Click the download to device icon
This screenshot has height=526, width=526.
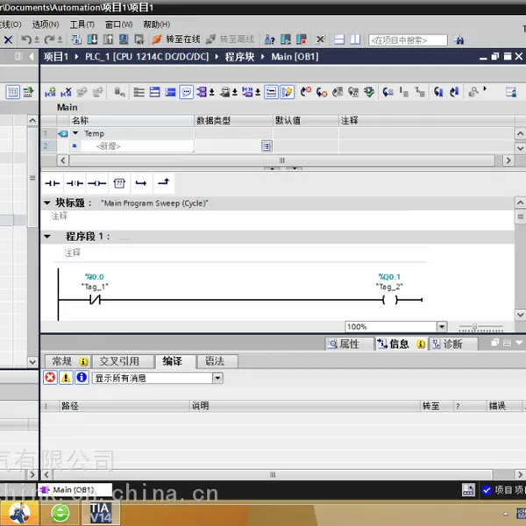coord(92,39)
